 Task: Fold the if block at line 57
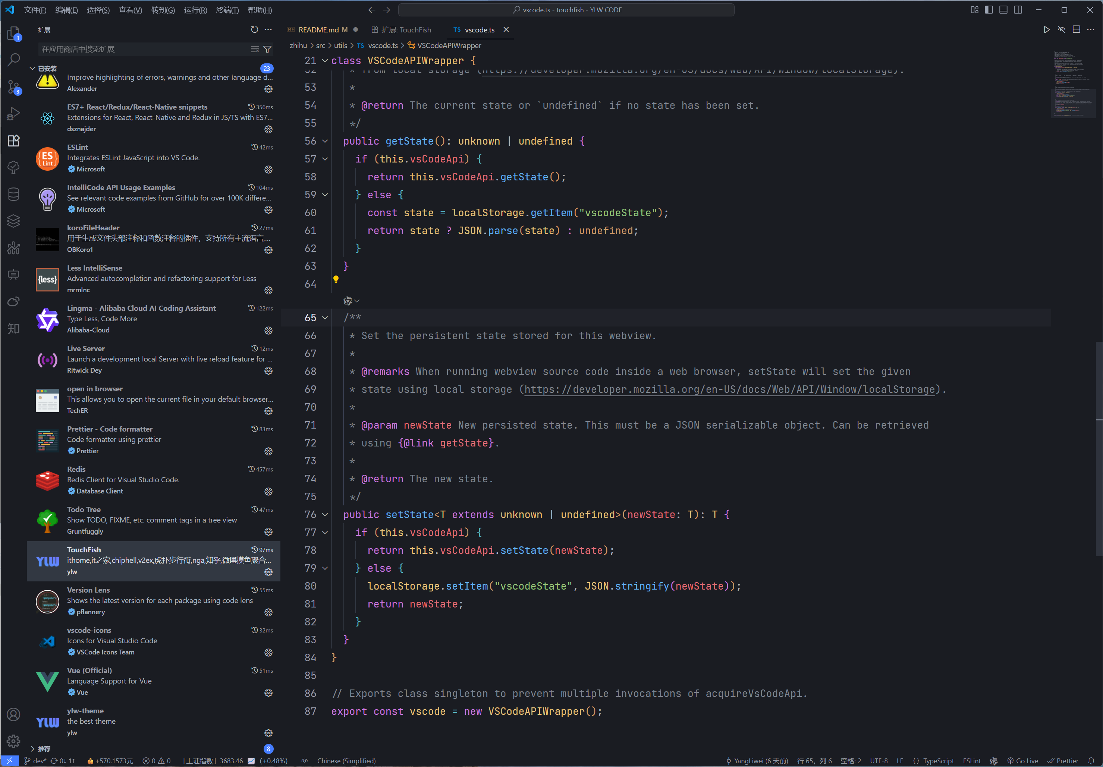click(x=325, y=159)
